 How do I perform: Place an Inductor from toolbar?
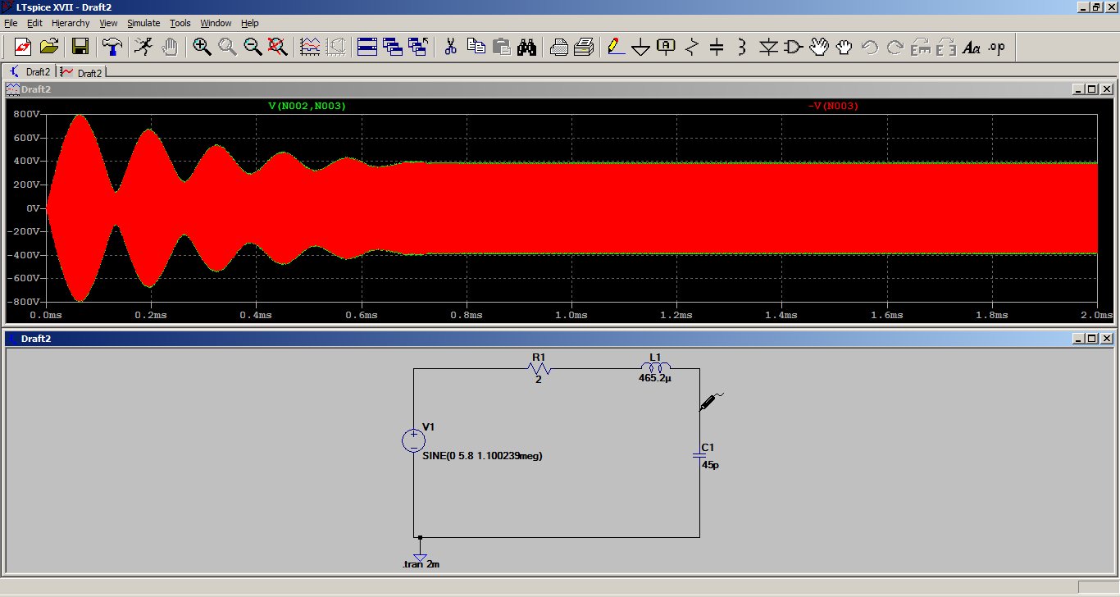[x=742, y=47]
